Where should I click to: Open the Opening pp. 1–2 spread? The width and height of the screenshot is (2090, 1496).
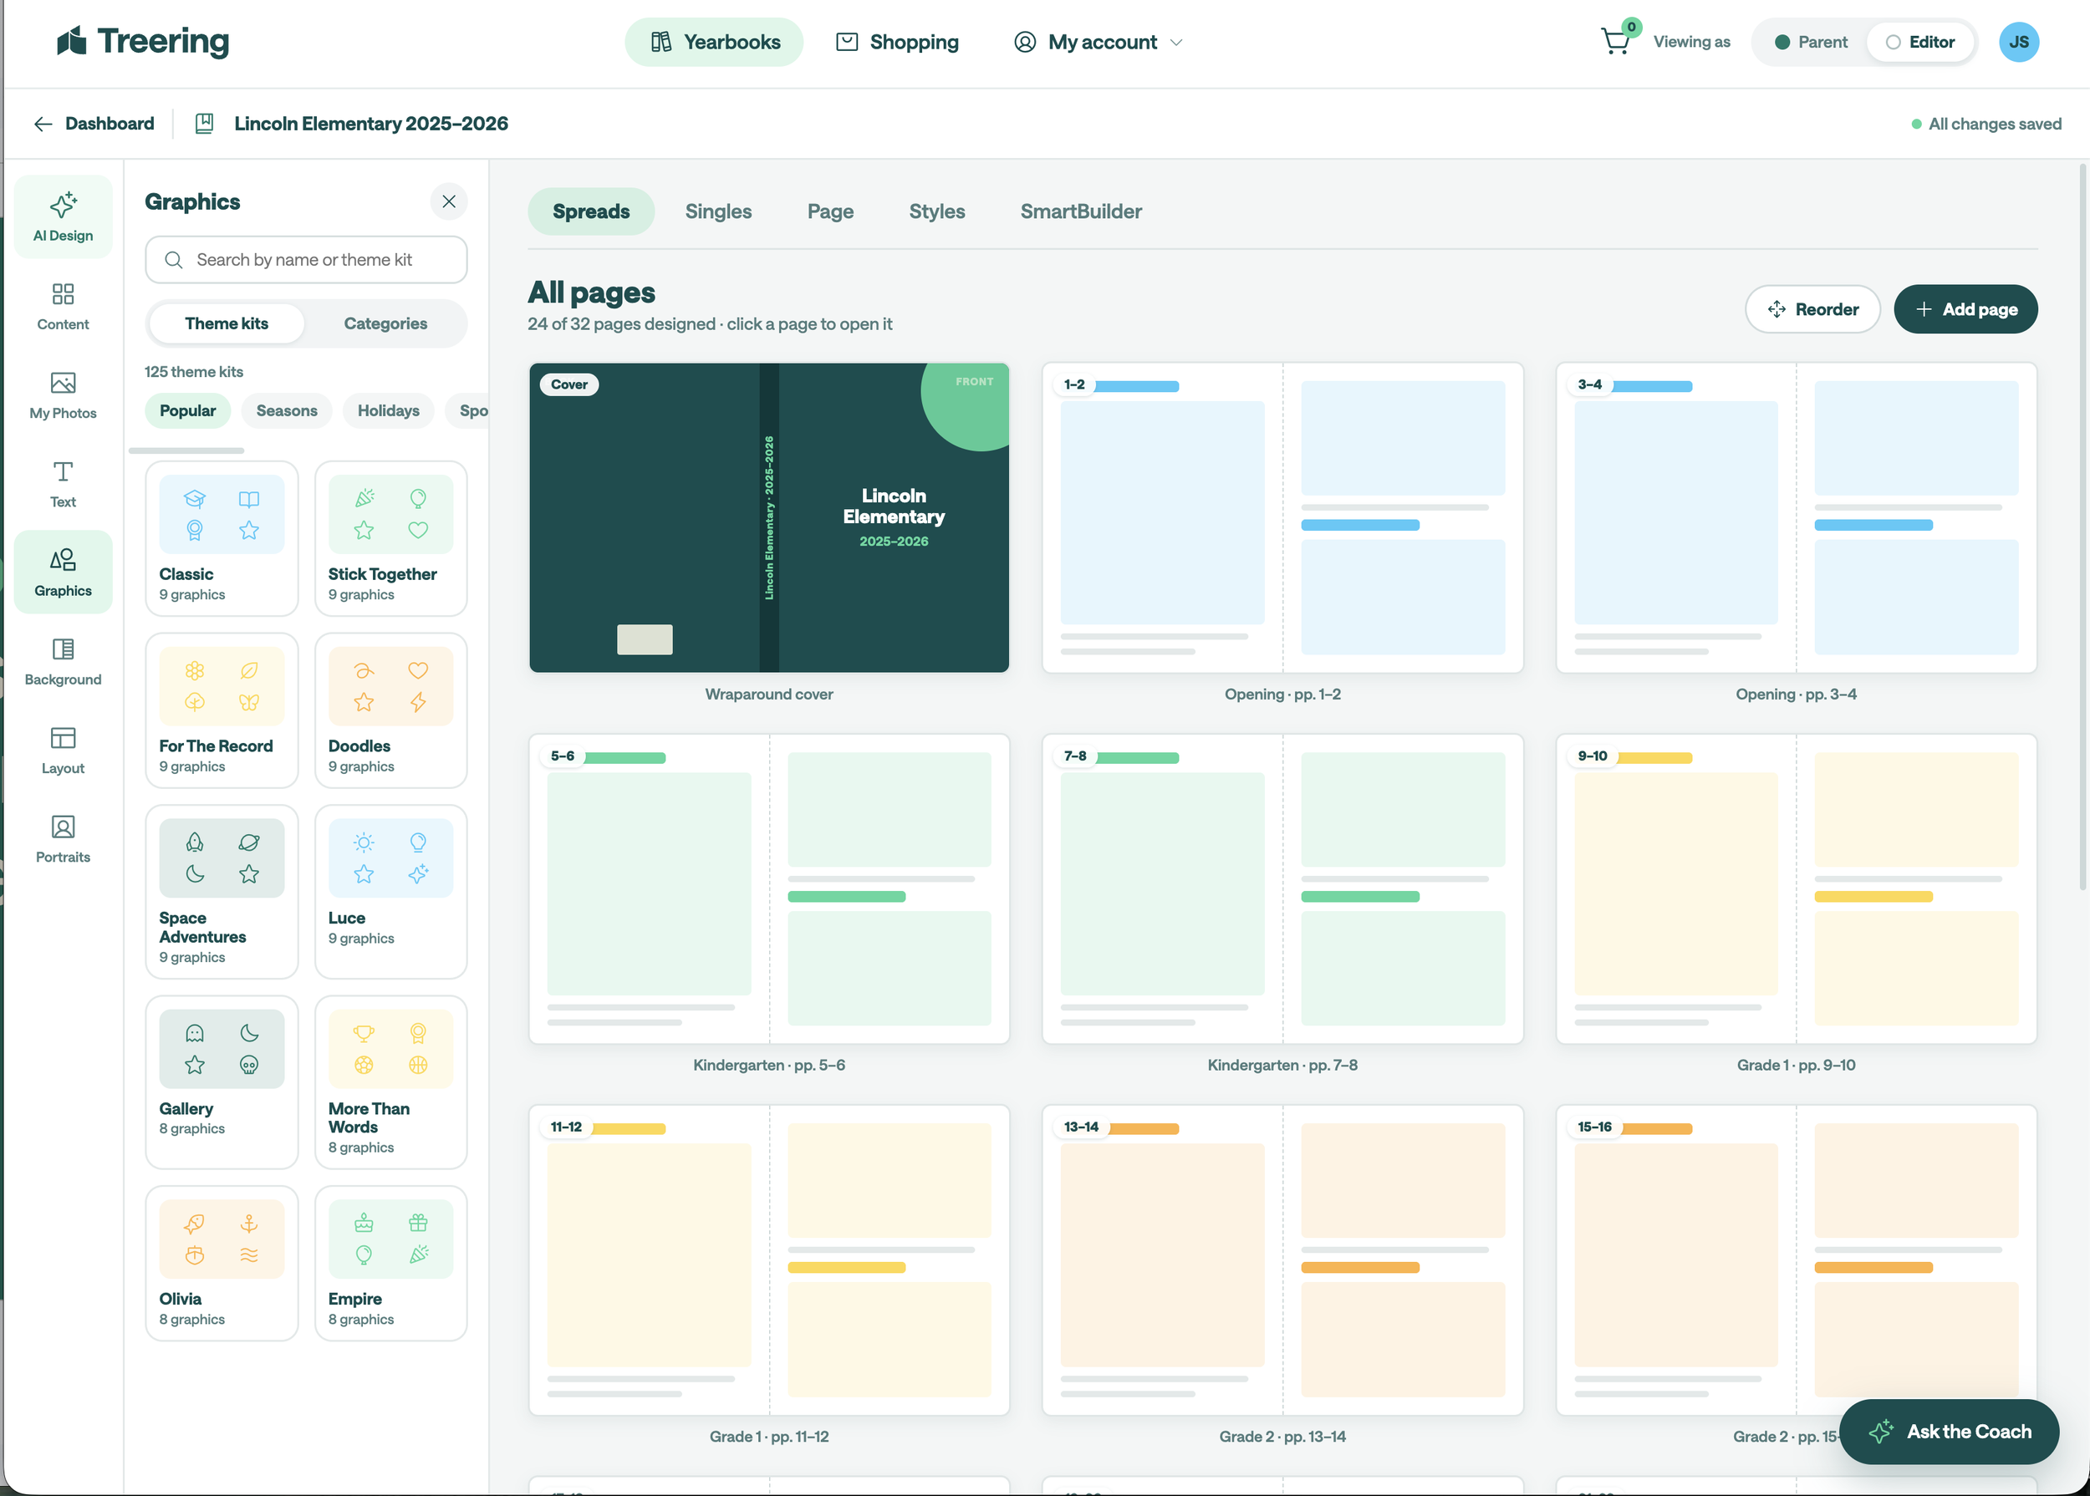click(1282, 517)
